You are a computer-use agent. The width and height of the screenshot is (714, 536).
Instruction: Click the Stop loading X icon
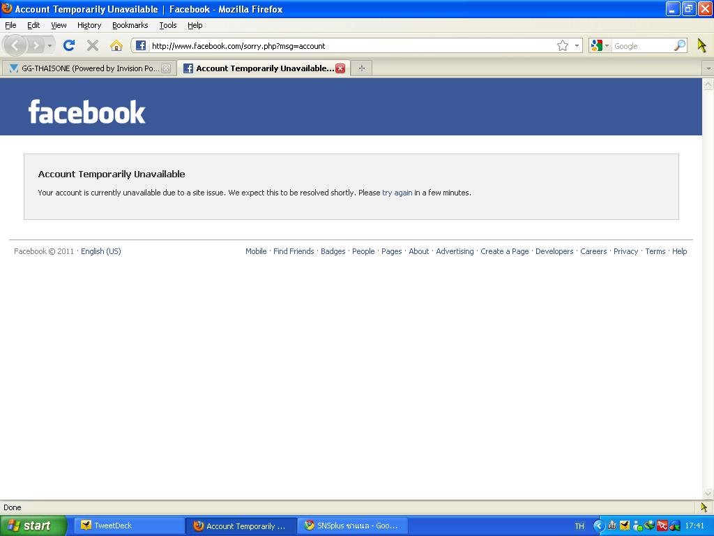point(93,45)
